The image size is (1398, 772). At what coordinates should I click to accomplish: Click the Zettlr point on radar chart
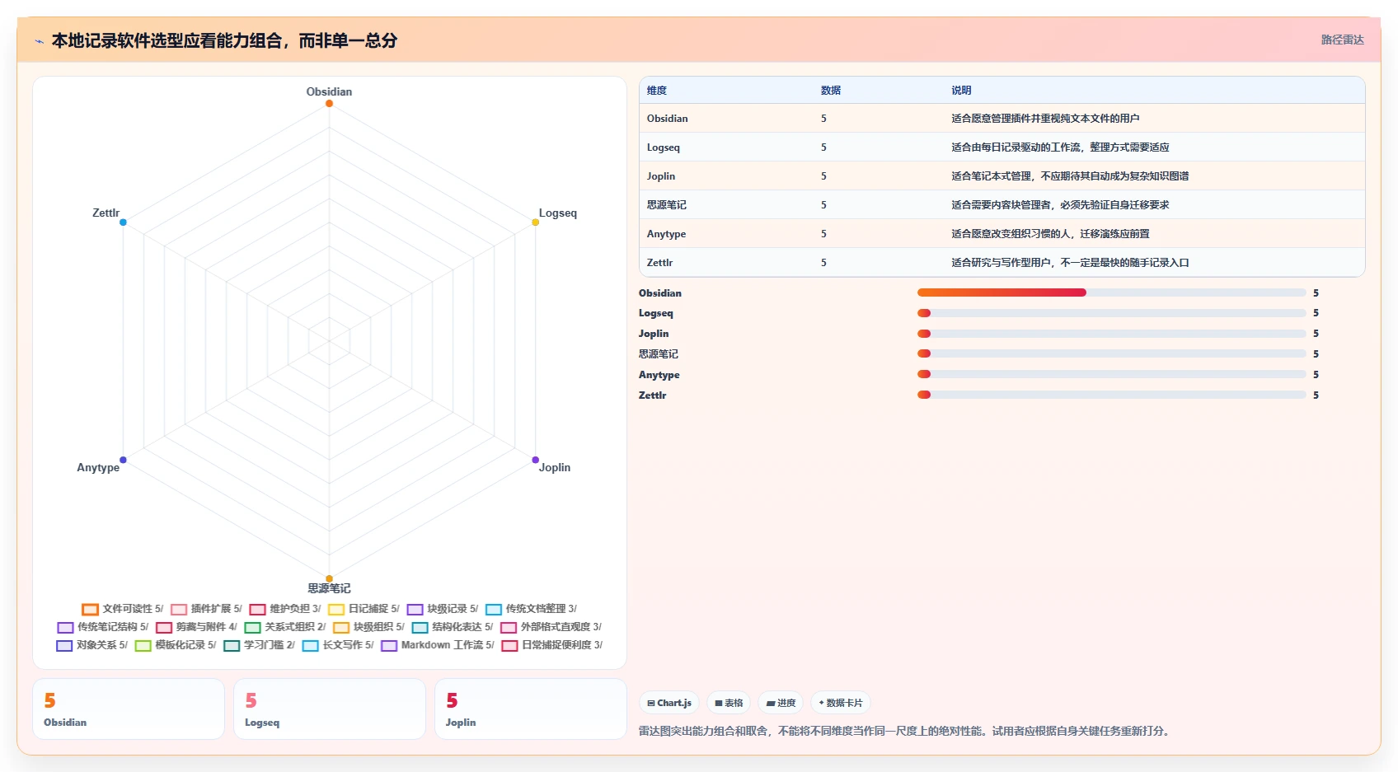[123, 222]
